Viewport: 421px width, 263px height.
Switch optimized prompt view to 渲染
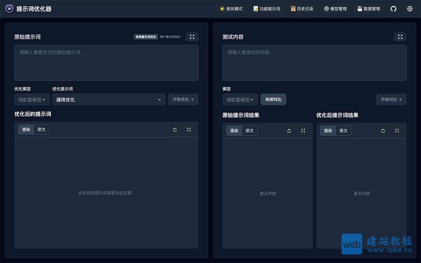tap(26, 130)
